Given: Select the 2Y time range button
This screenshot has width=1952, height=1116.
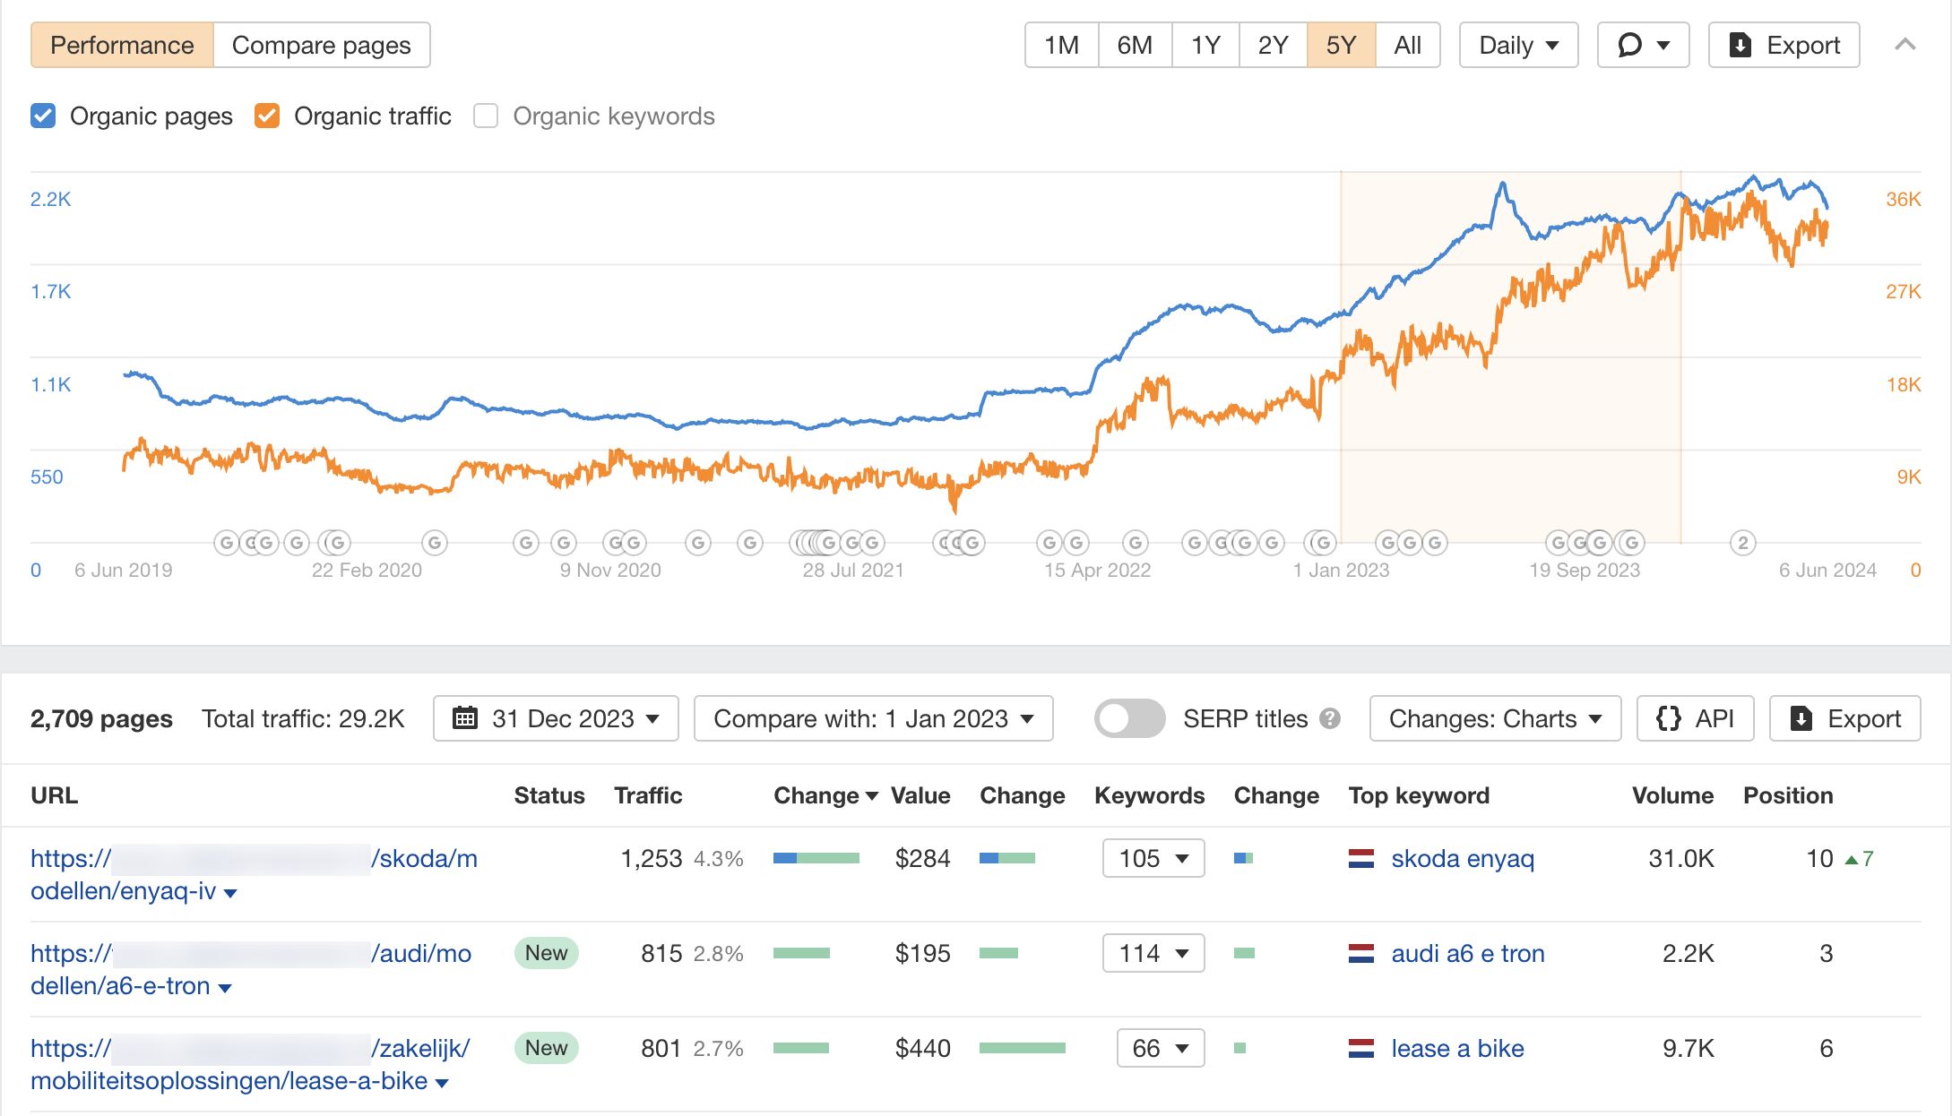Looking at the screenshot, I should [1273, 44].
